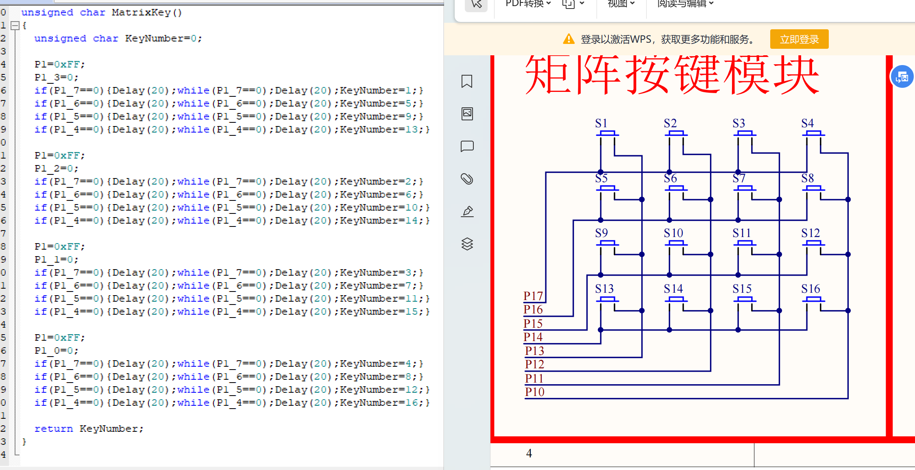
Task: Click the 矩阵按键模块 title in PDF
Action: coord(672,74)
